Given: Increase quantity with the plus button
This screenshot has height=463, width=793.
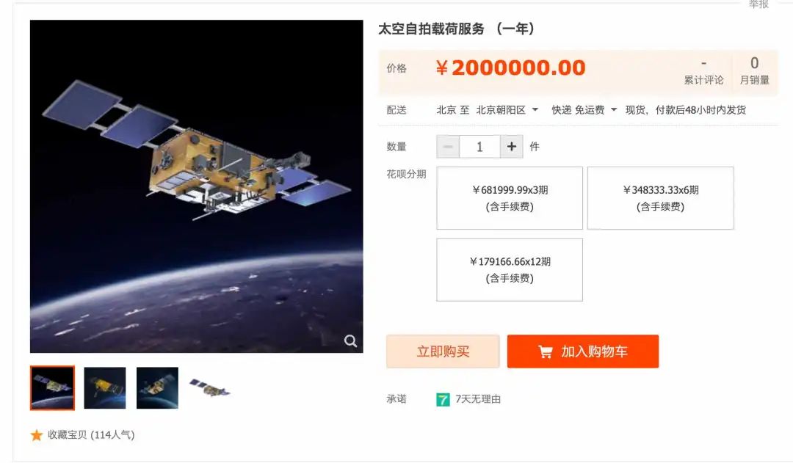Looking at the screenshot, I should 512,147.
